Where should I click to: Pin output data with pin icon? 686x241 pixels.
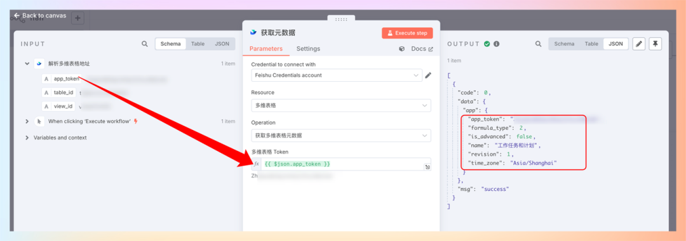[656, 44]
